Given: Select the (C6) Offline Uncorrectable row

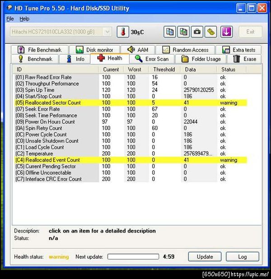Looking at the screenshot, I should pos(131,173).
